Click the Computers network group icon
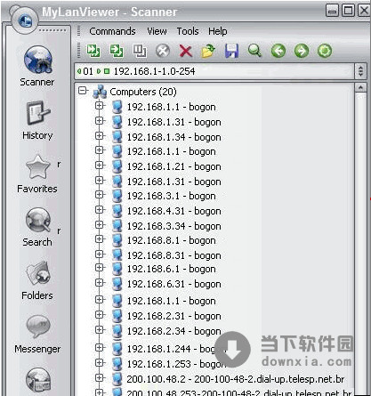Viewport: 371px width, 396px height. [100, 92]
